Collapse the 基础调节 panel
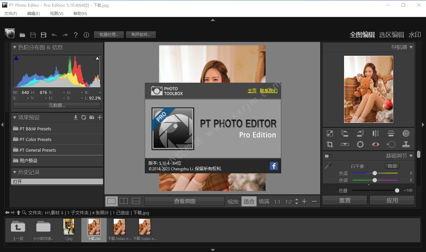426x252 pixels. pos(411,156)
